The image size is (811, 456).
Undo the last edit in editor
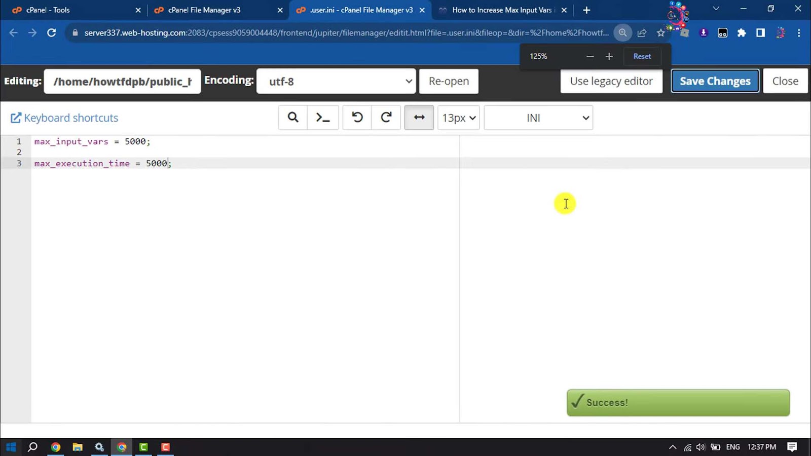click(357, 118)
